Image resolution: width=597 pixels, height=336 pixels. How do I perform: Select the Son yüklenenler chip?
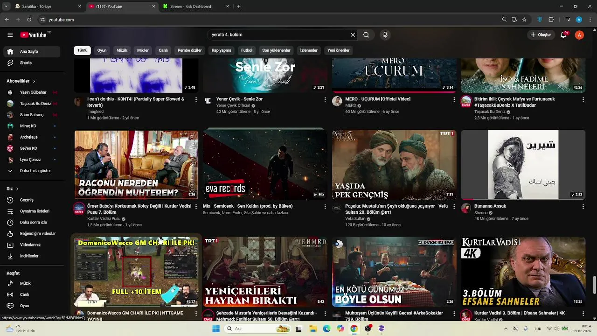click(276, 50)
